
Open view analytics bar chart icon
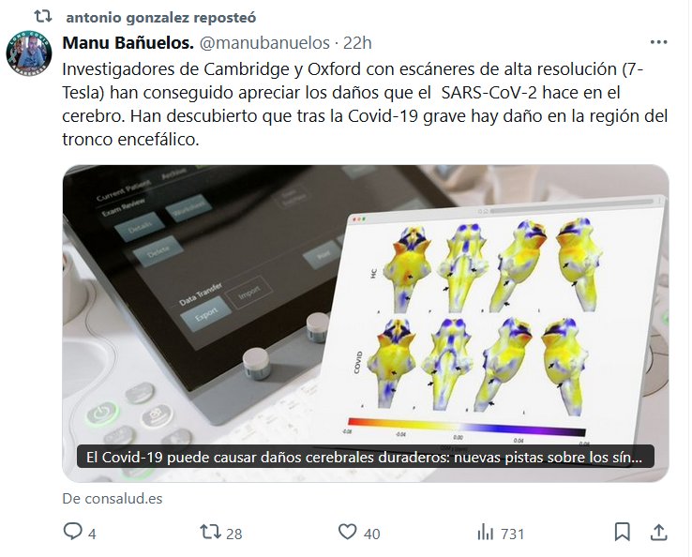485,532
